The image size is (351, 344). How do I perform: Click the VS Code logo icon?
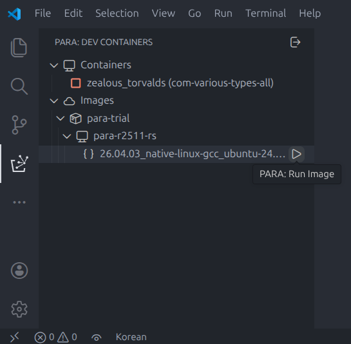(x=14, y=14)
